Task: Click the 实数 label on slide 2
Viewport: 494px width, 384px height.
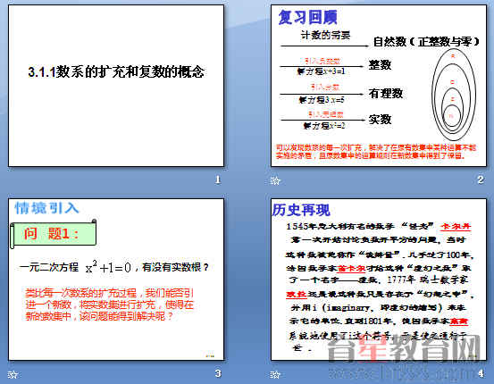Action: (380, 120)
